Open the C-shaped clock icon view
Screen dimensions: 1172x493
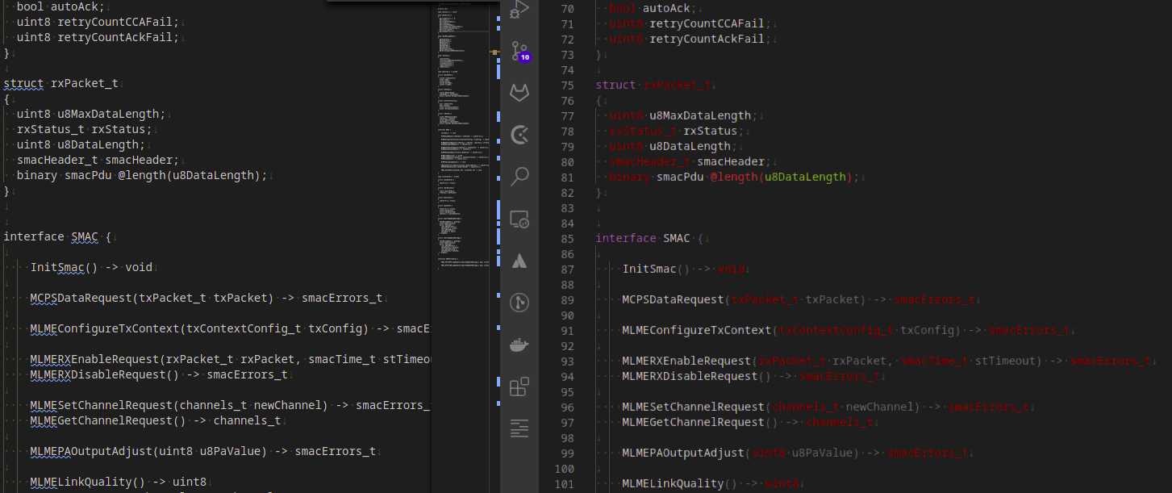coord(519,134)
